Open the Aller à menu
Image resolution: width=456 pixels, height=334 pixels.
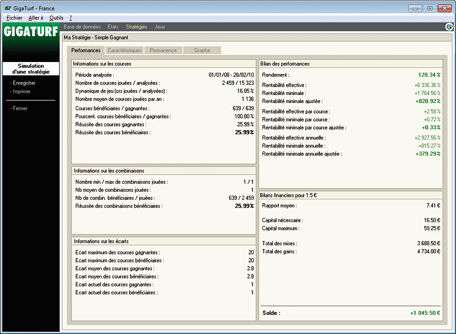click(x=36, y=18)
